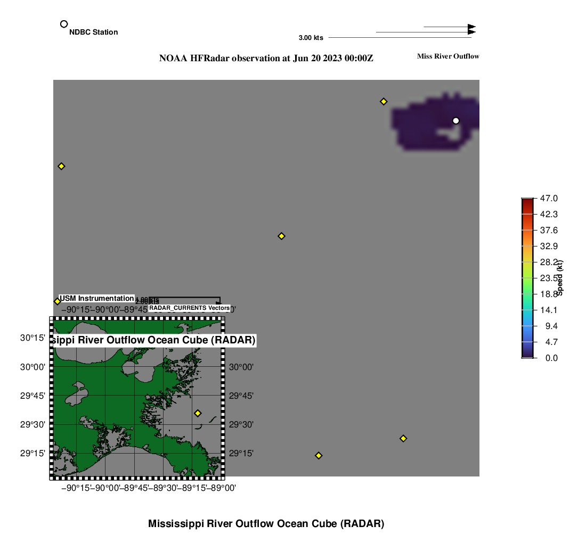586x559 pixels.
Task: Select the yellow diamond northwest of the purple patch
Action: pyautogui.click(x=383, y=102)
